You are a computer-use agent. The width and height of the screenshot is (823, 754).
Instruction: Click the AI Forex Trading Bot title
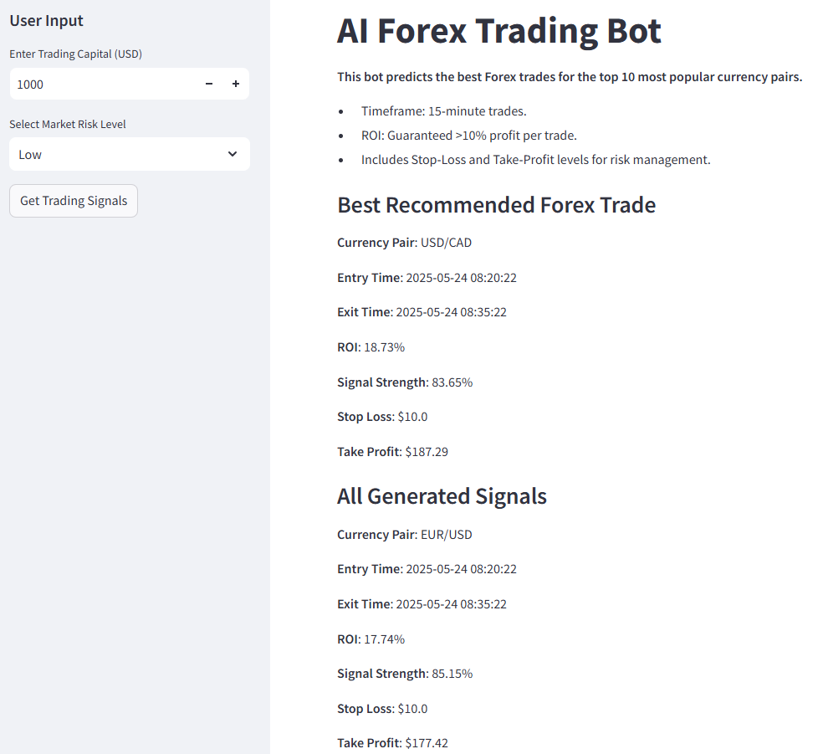[x=498, y=31]
